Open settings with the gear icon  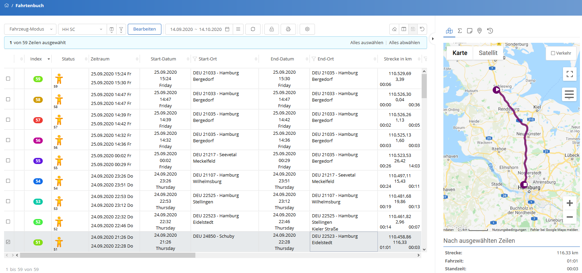307,29
